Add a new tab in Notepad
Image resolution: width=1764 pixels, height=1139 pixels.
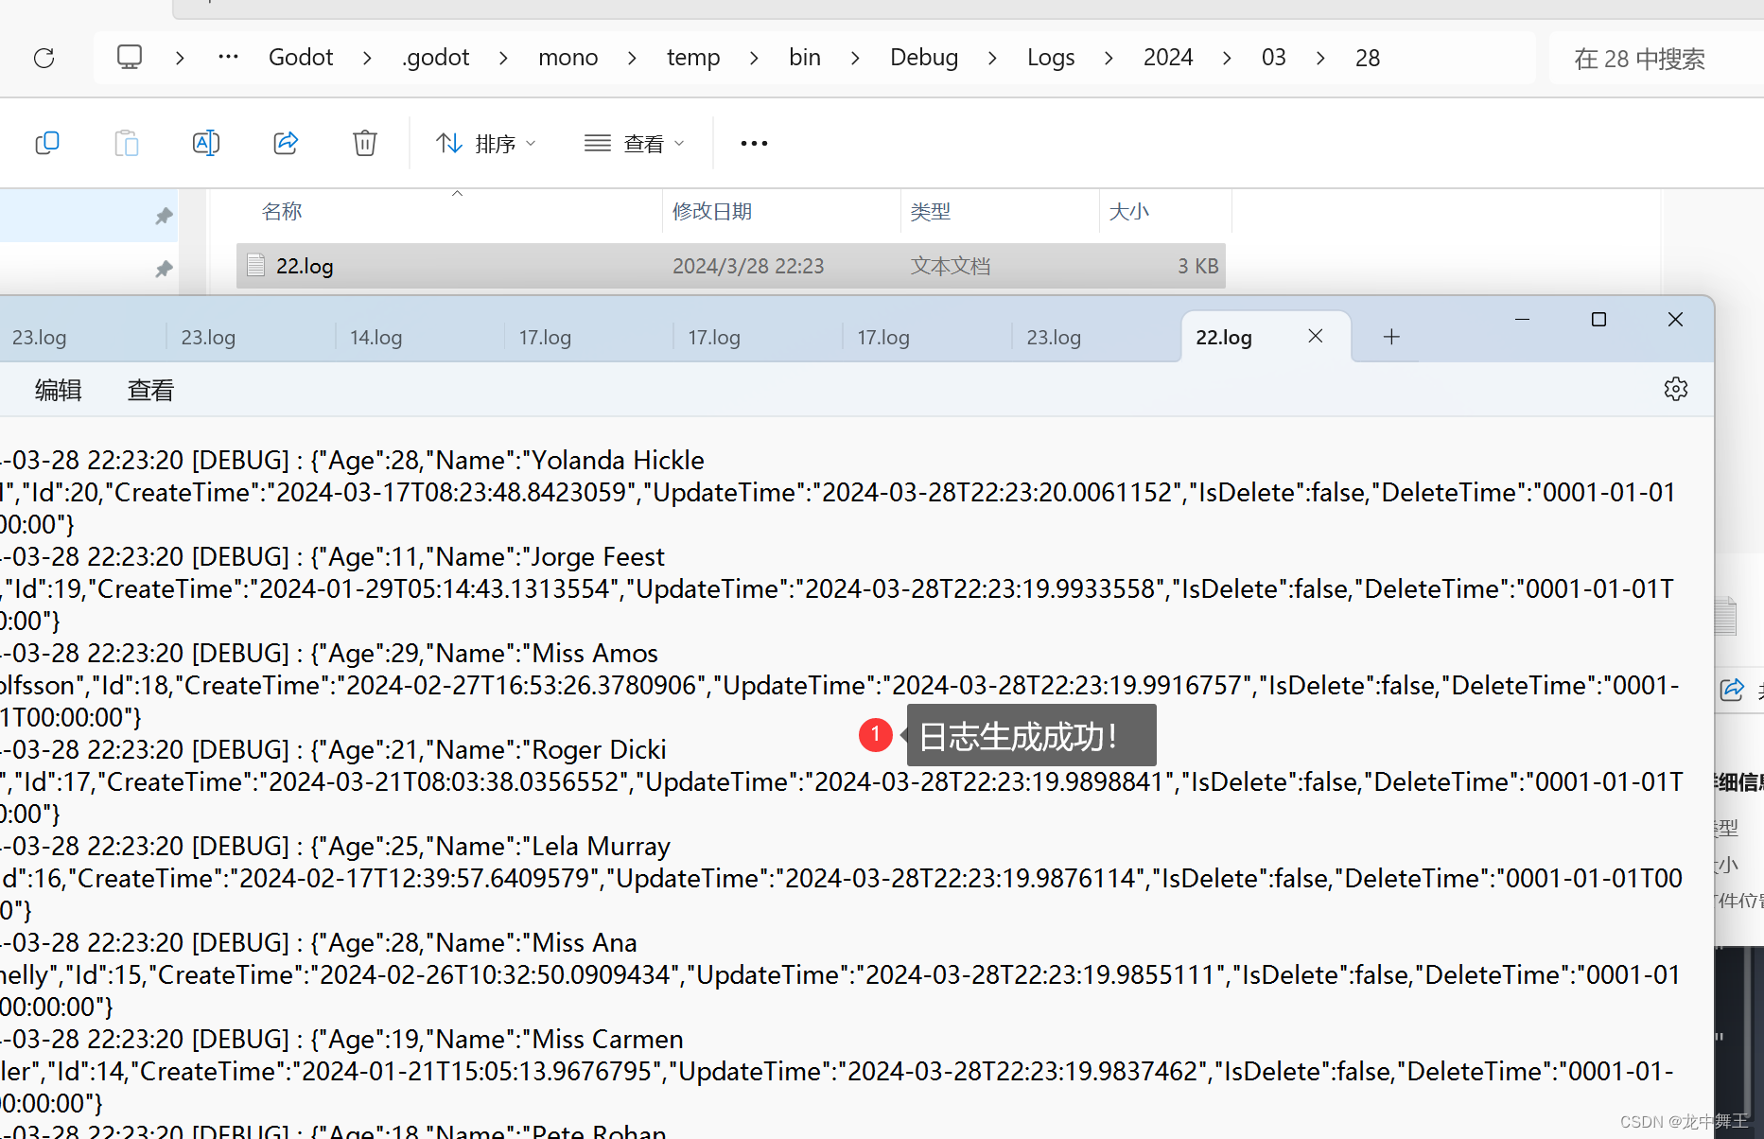click(x=1391, y=337)
